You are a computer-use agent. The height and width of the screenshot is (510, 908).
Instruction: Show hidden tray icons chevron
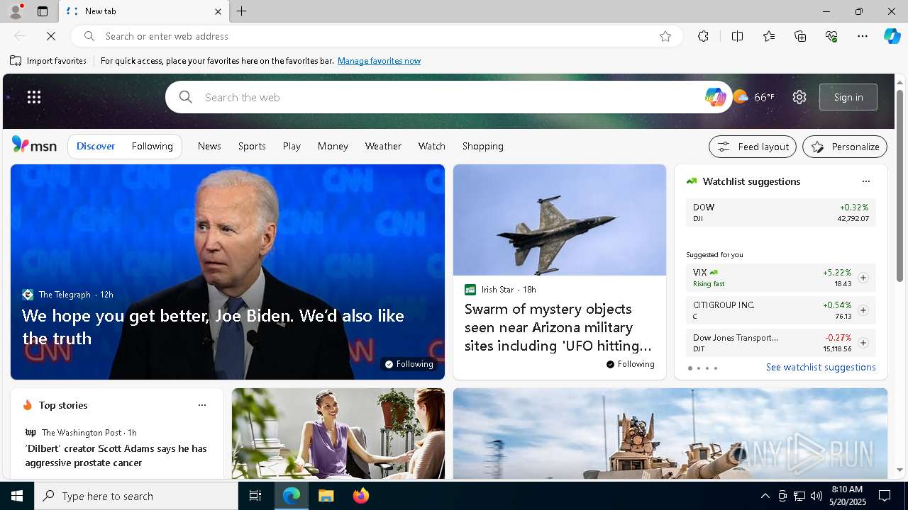[x=765, y=496]
